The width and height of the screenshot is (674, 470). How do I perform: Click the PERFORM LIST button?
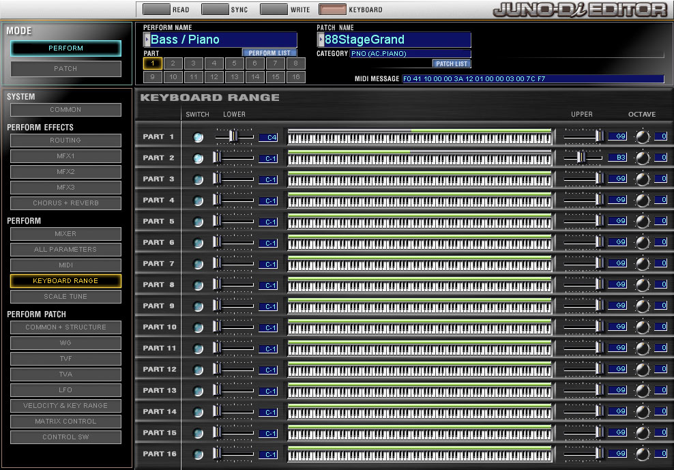pyautogui.click(x=269, y=53)
